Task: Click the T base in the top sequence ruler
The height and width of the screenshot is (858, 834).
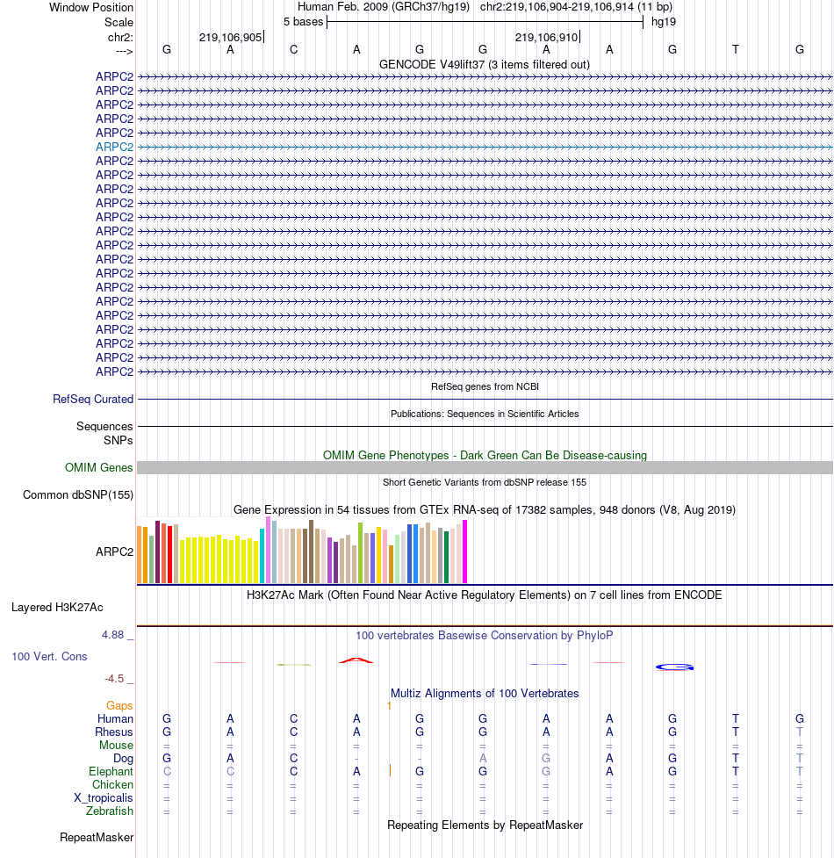Action: point(736,50)
